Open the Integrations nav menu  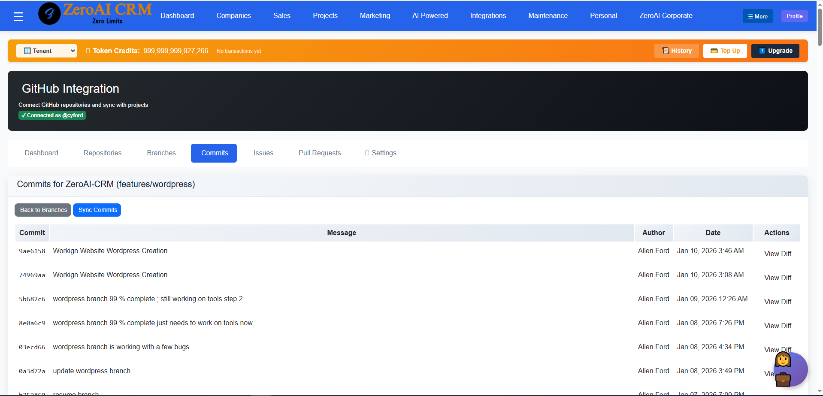point(488,16)
